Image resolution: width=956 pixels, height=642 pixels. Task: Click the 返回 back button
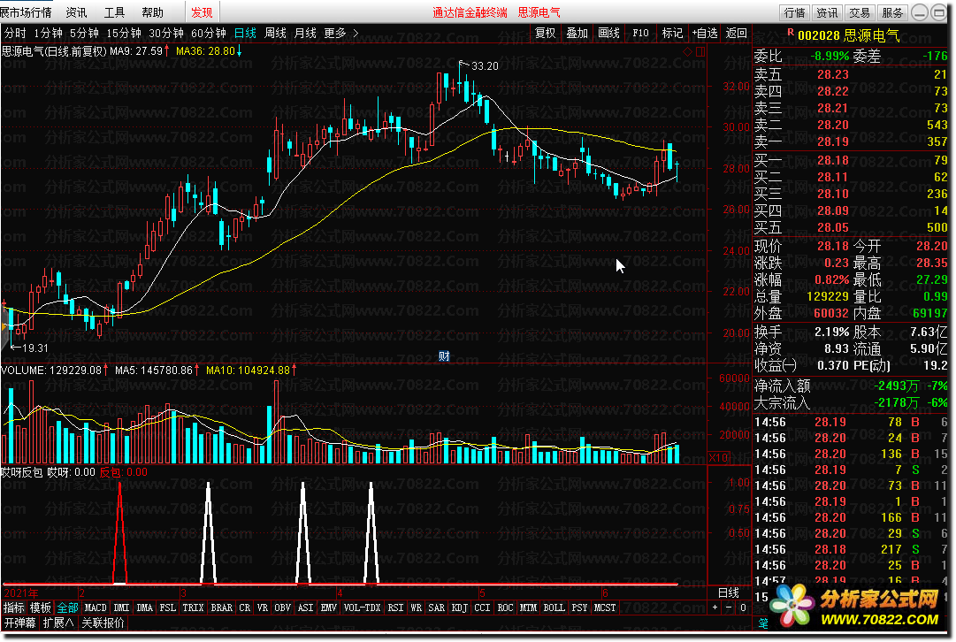click(x=737, y=33)
